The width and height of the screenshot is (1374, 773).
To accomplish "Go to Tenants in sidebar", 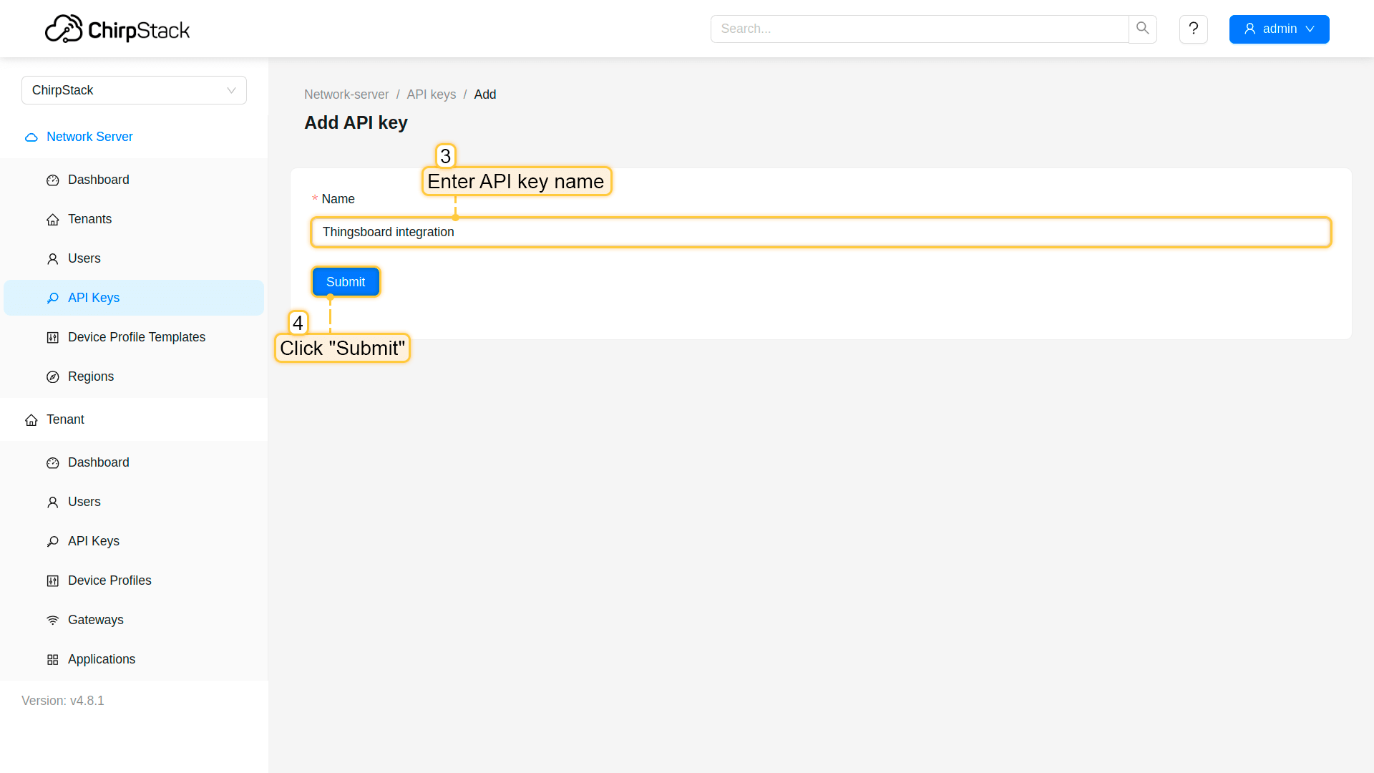I will tap(89, 219).
